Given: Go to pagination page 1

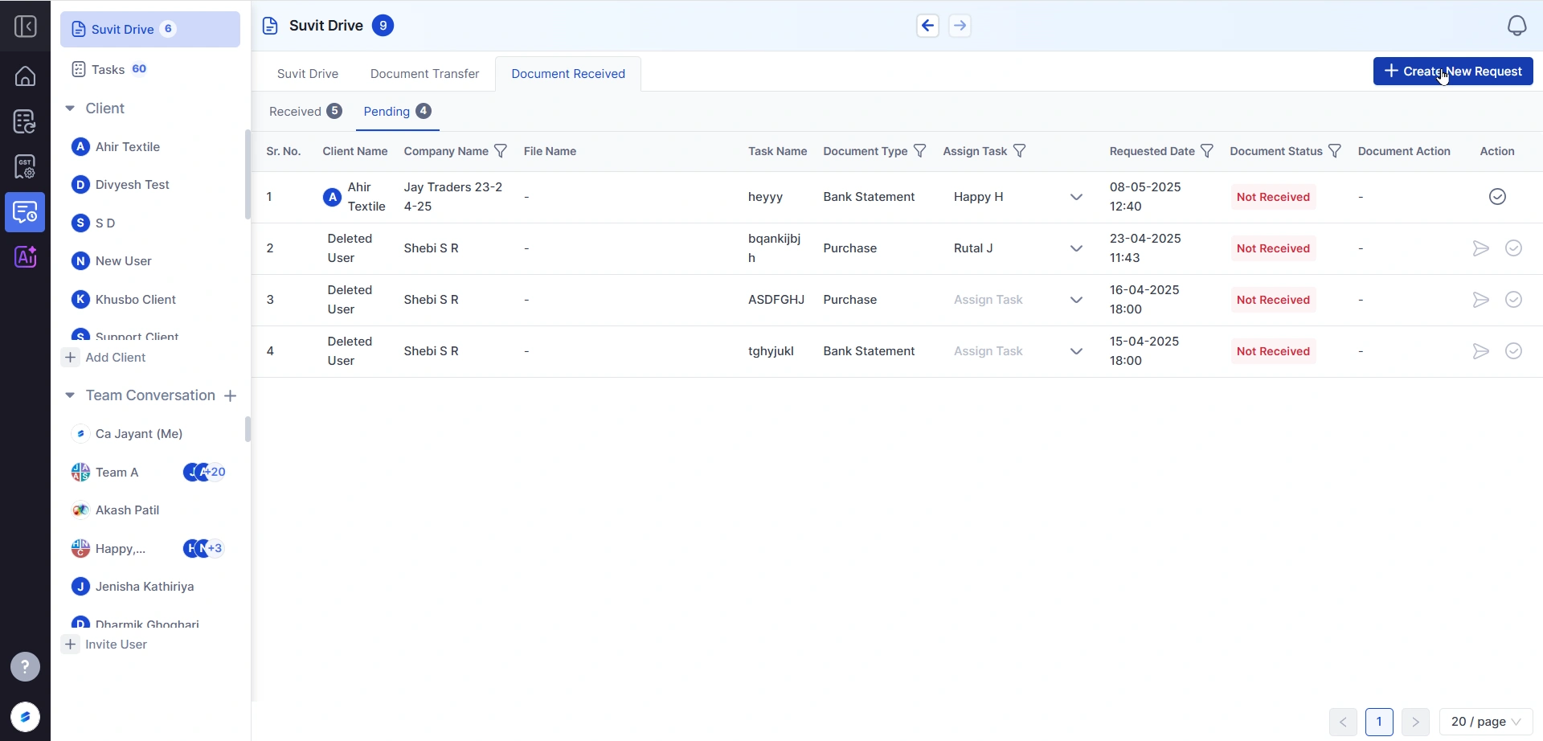Looking at the screenshot, I should pyautogui.click(x=1379, y=722).
